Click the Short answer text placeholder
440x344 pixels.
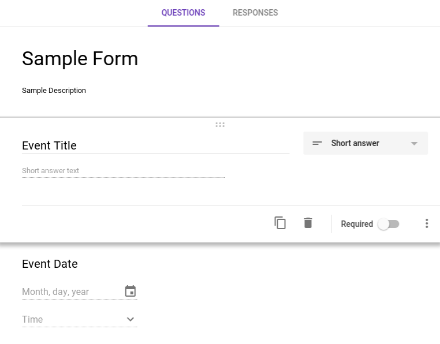[51, 171]
